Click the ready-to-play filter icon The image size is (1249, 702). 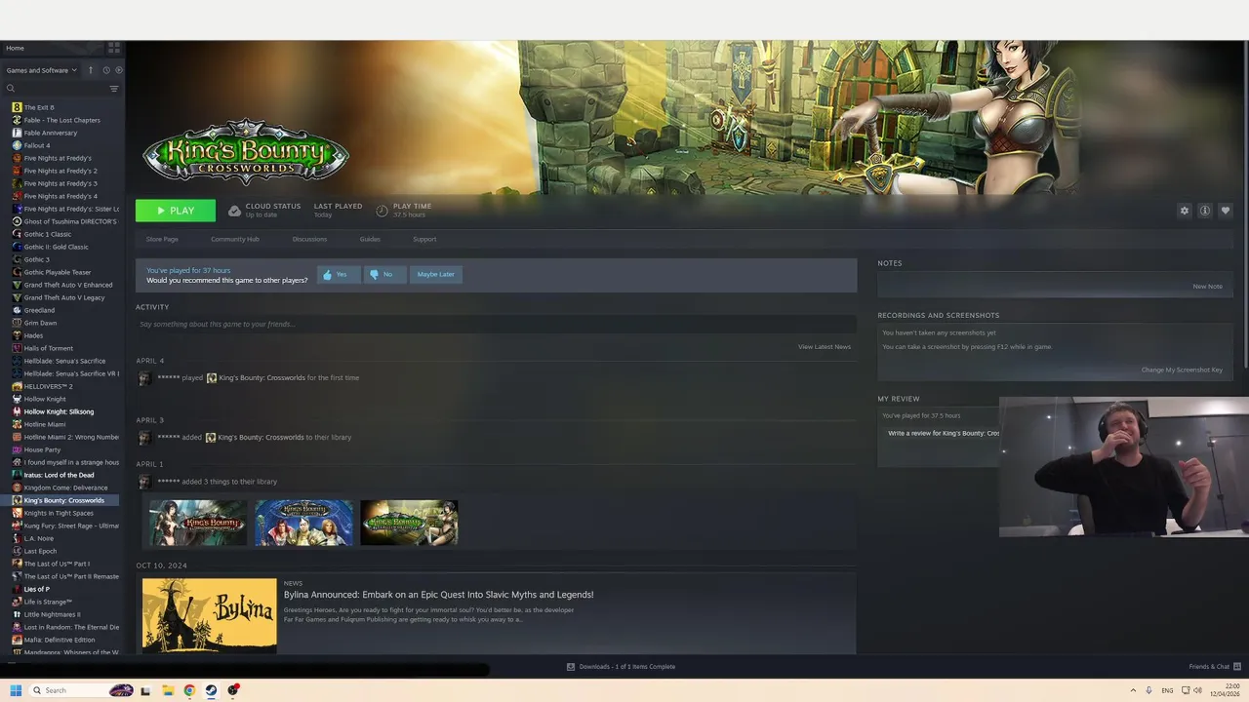pyautogui.click(x=119, y=70)
